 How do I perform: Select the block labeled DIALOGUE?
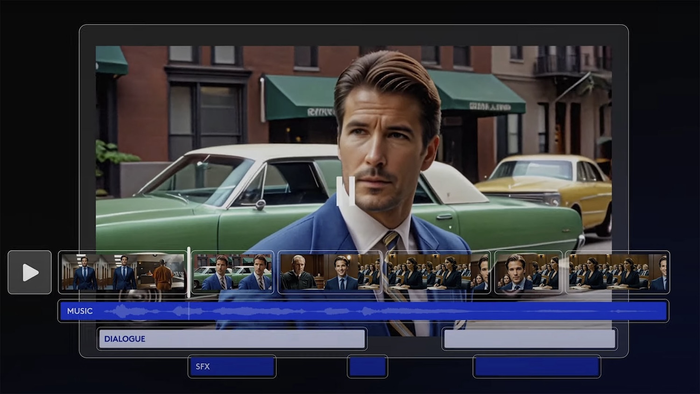231,339
